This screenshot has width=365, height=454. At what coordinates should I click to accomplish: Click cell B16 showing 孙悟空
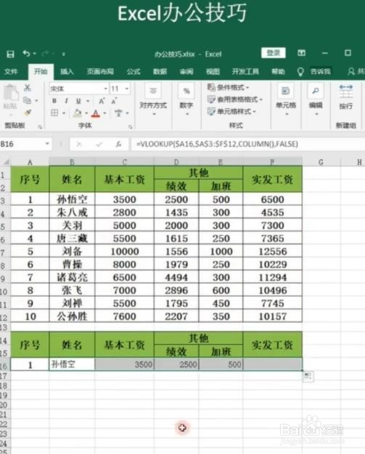point(72,364)
